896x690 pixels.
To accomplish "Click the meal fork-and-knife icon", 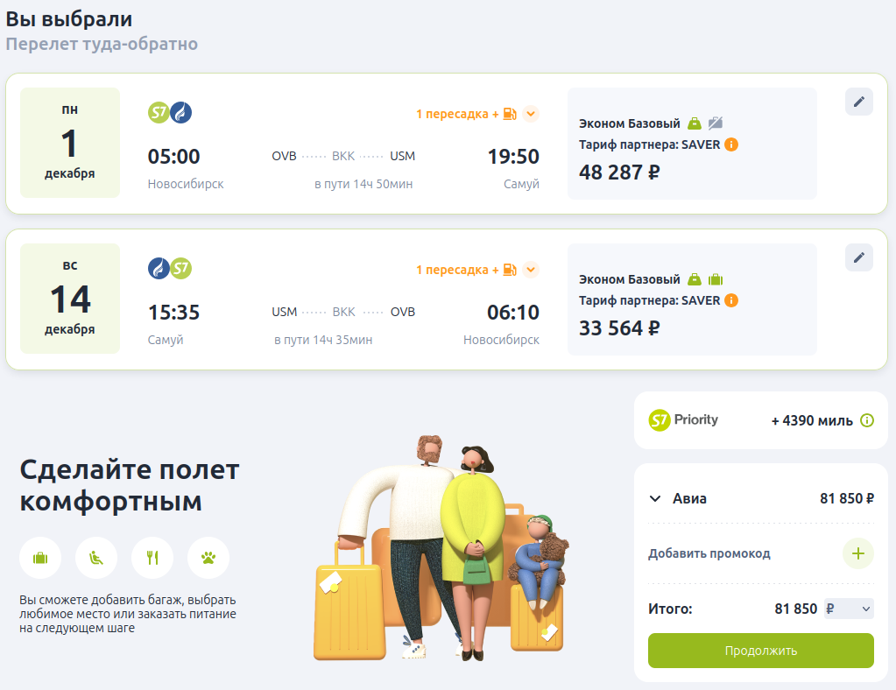I will (152, 558).
